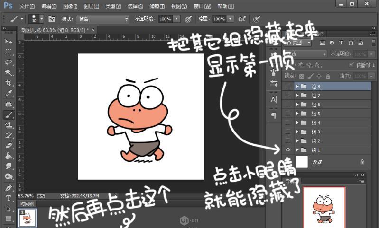Select the Dodge tool
379x228 pixels.
(x=9, y=176)
